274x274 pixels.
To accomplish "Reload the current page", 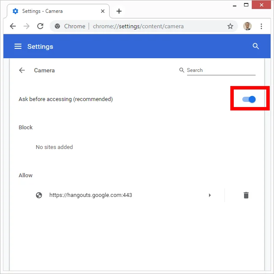I will coord(40,26).
